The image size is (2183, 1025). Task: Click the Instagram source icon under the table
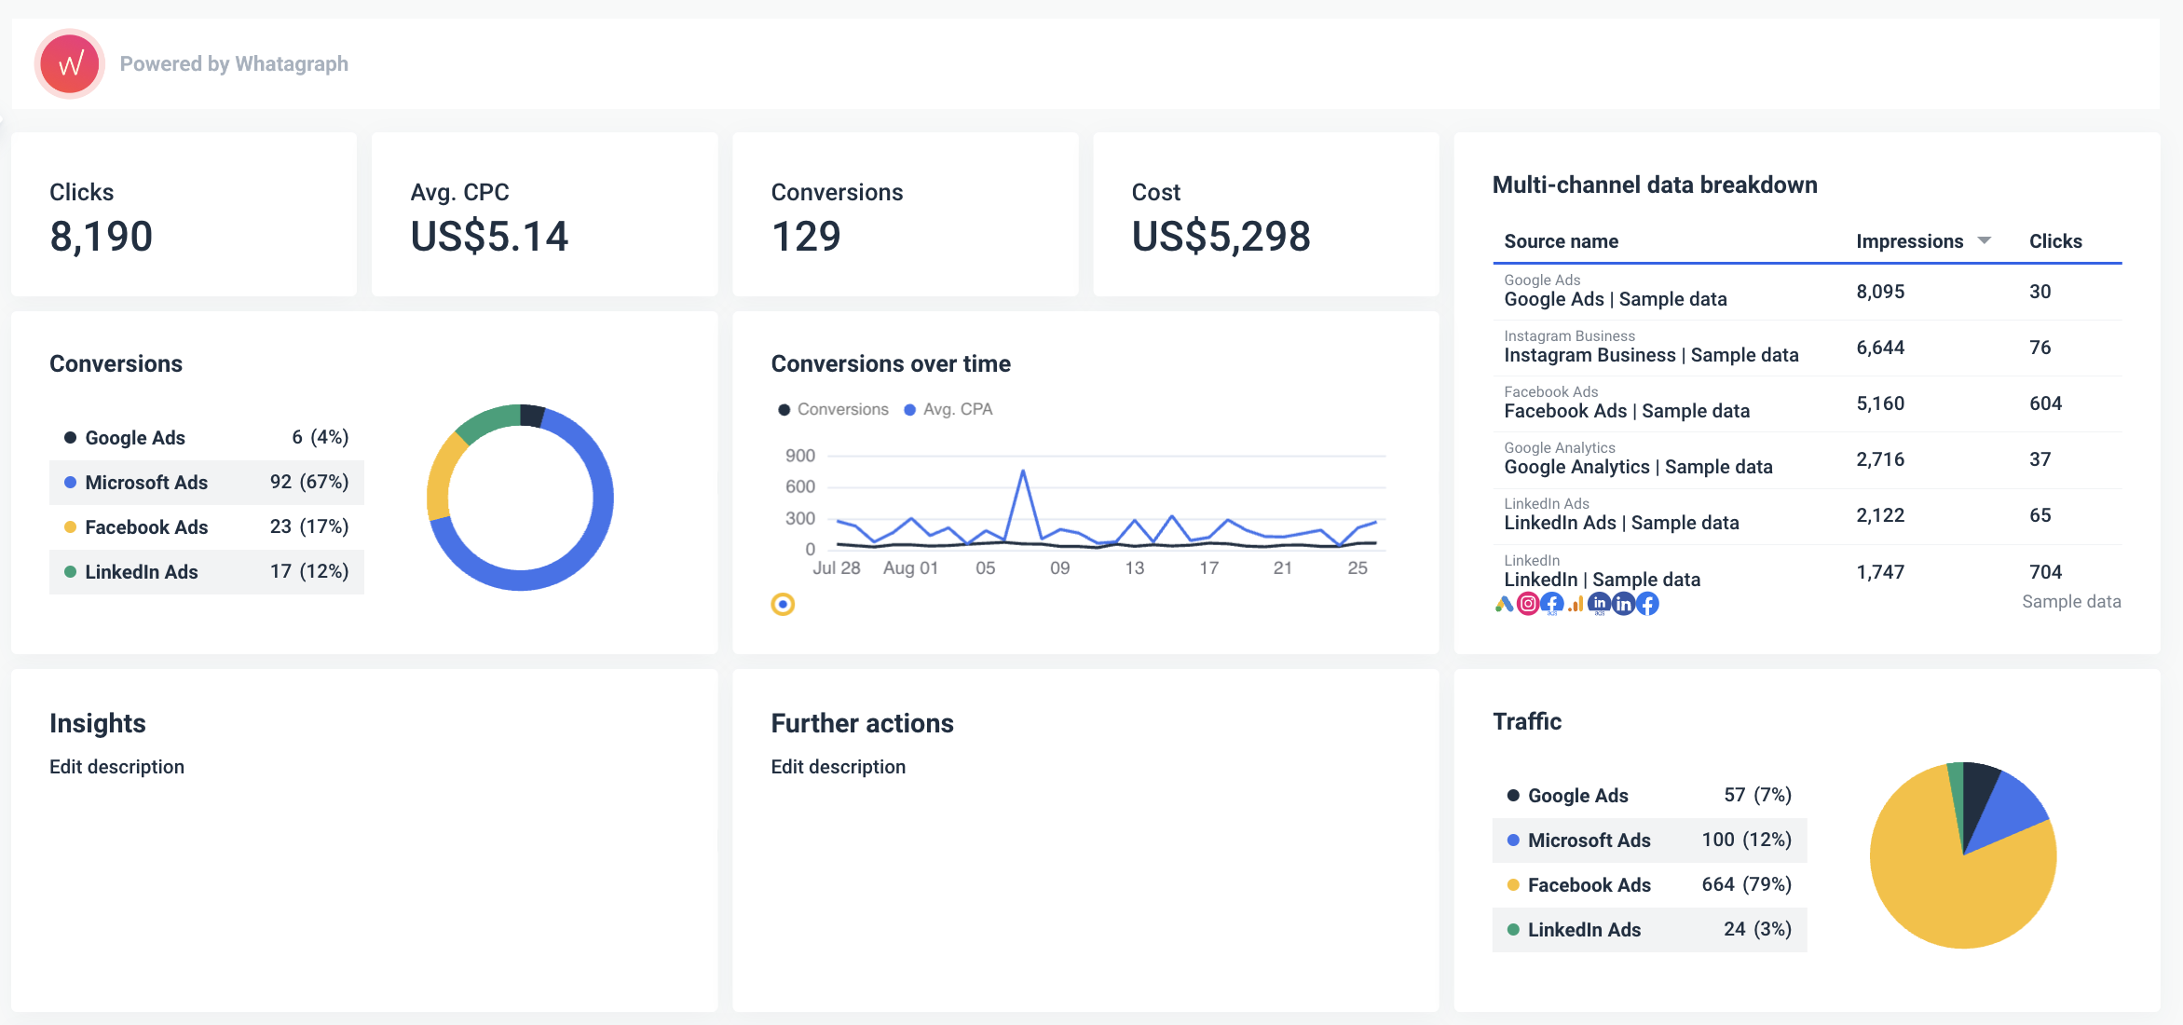[1528, 604]
